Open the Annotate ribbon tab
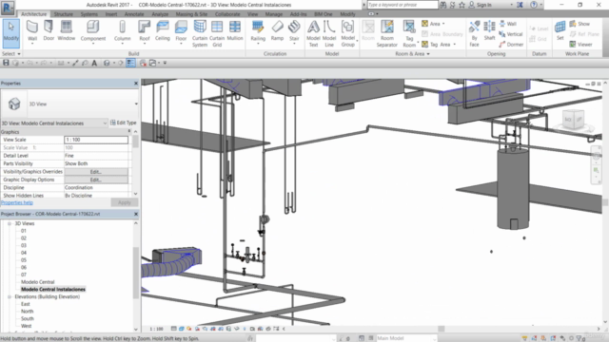The width and height of the screenshot is (609, 342). tap(134, 14)
